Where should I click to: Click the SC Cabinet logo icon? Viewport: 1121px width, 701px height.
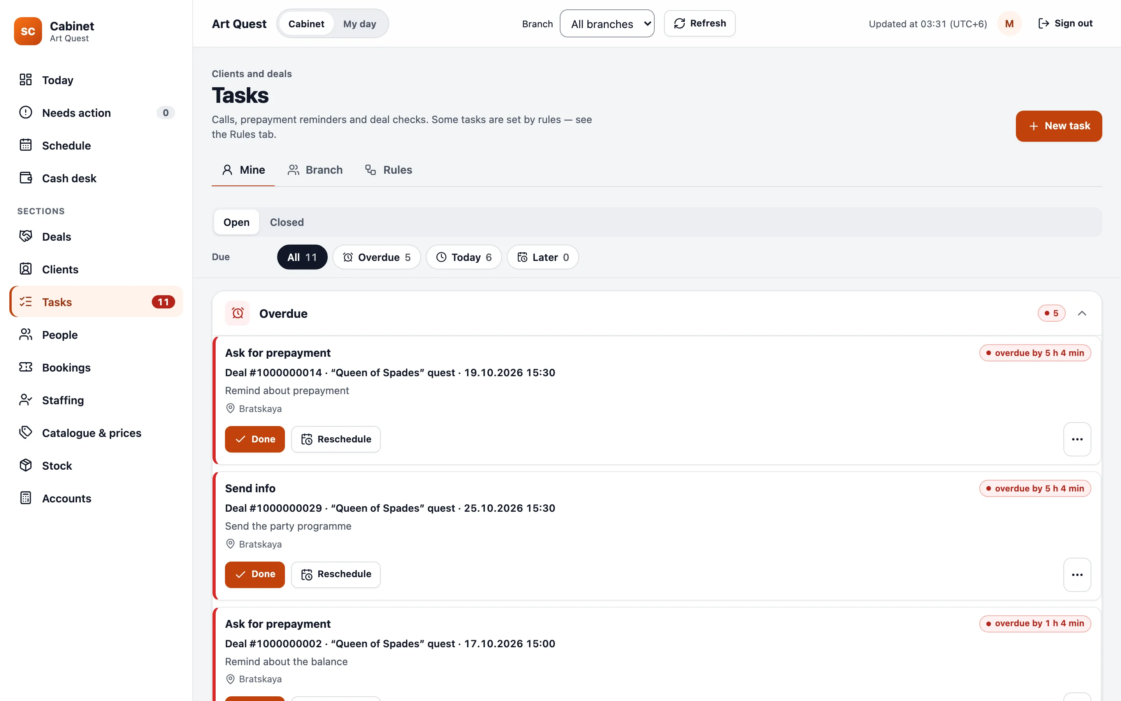[28, 31]
